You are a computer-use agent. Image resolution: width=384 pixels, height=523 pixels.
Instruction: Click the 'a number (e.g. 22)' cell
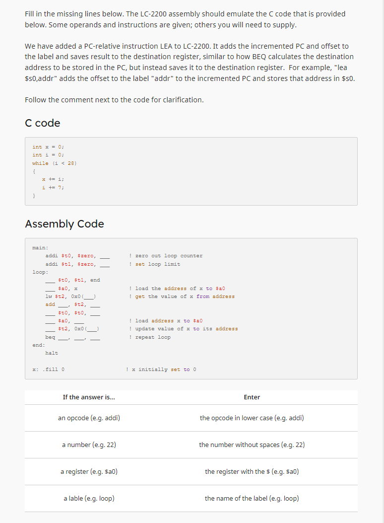[x=89, y=445]
